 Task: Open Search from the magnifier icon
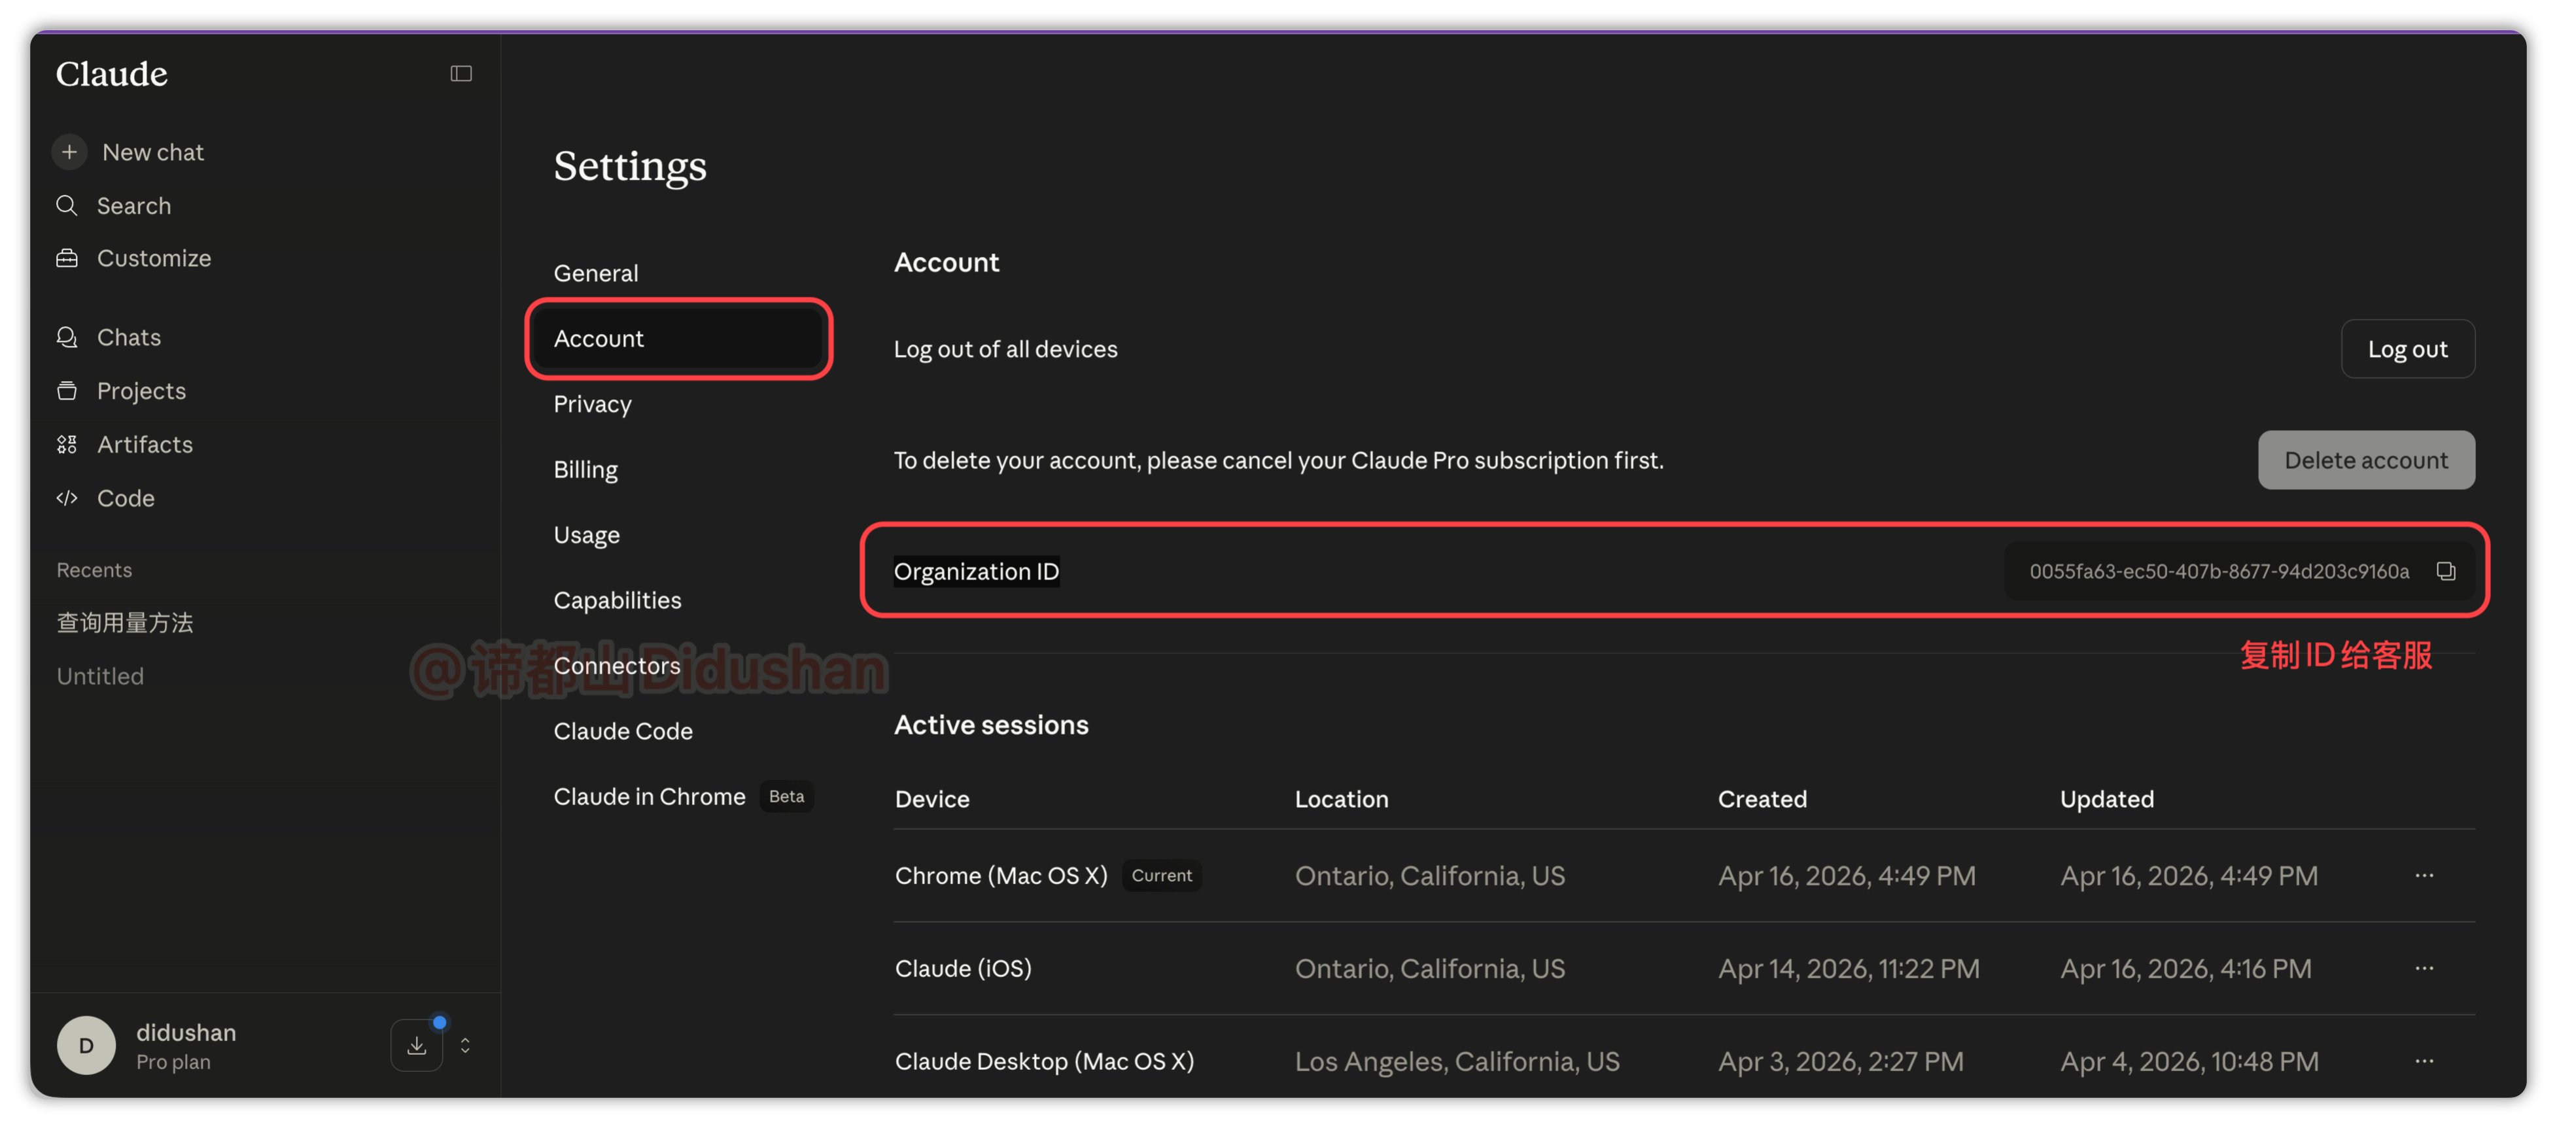(67, 205)
